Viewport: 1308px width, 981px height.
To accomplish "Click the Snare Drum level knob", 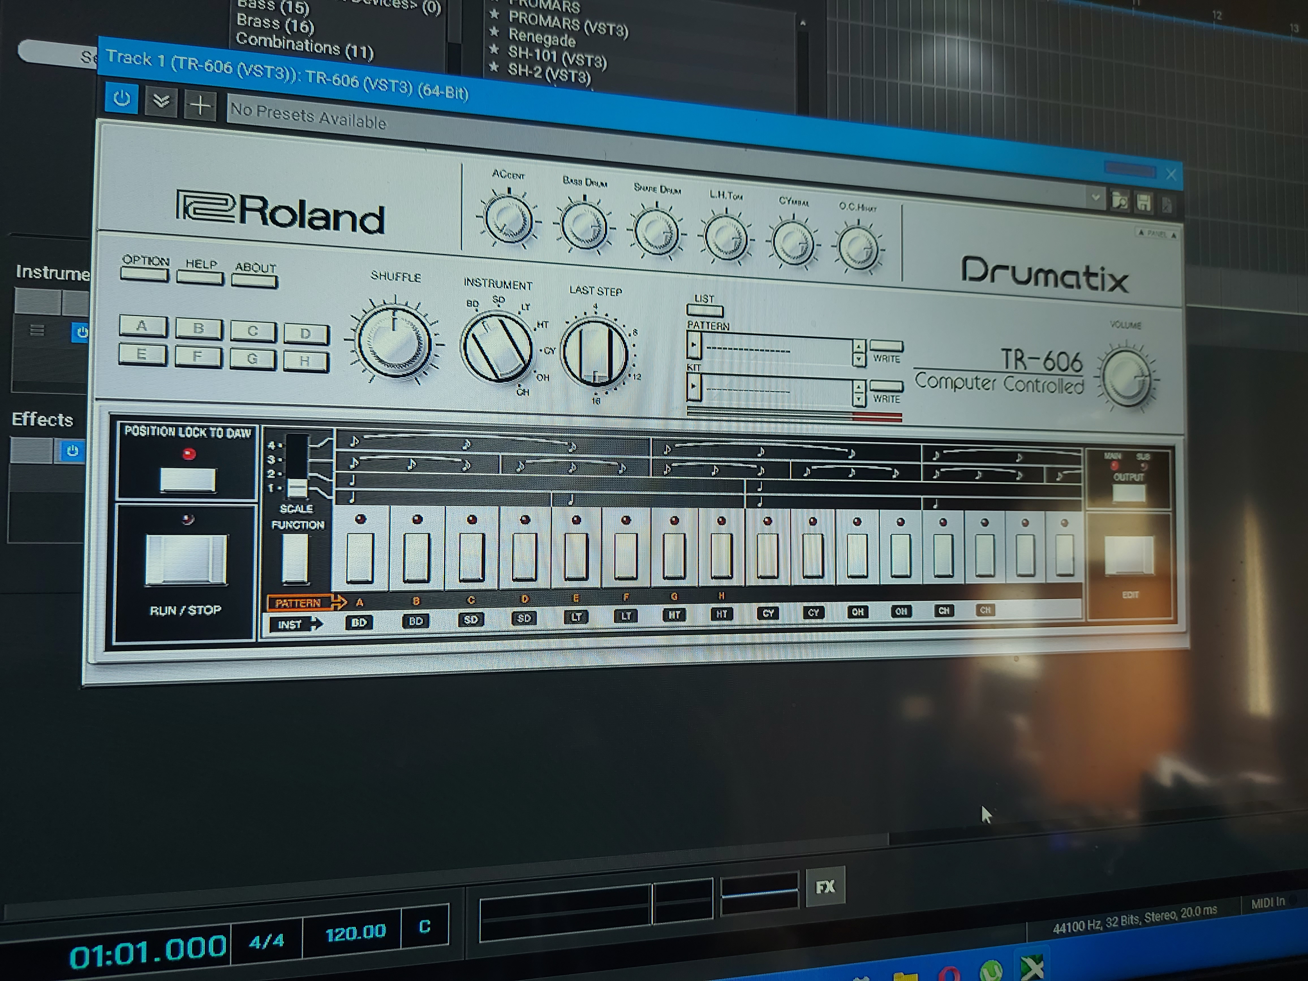I will 656,232.
